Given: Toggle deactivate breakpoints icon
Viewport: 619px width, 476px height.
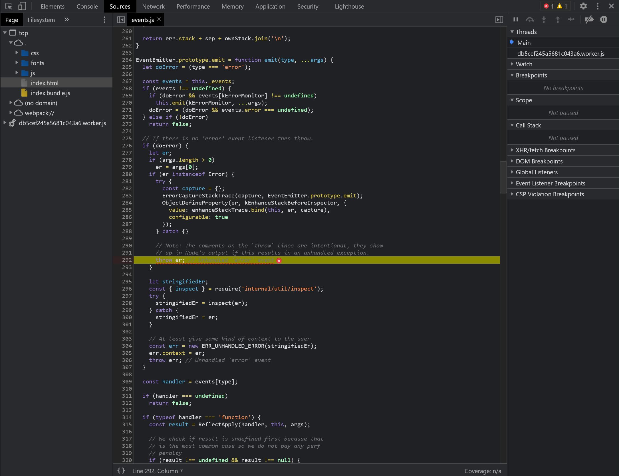Looking at the screenshot, I should 589,19.
